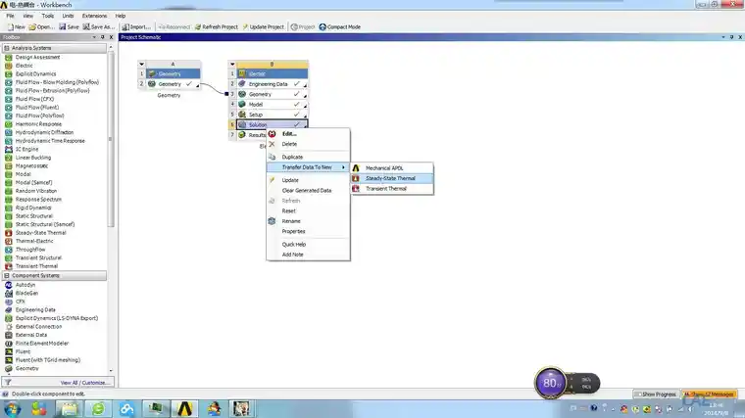Open system A header dropdown arrow

pyautogui.click(x=141, y=64)
